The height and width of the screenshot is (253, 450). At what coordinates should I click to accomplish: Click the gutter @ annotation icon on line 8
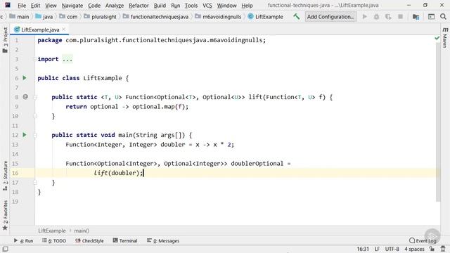click(x=25, y=97)
